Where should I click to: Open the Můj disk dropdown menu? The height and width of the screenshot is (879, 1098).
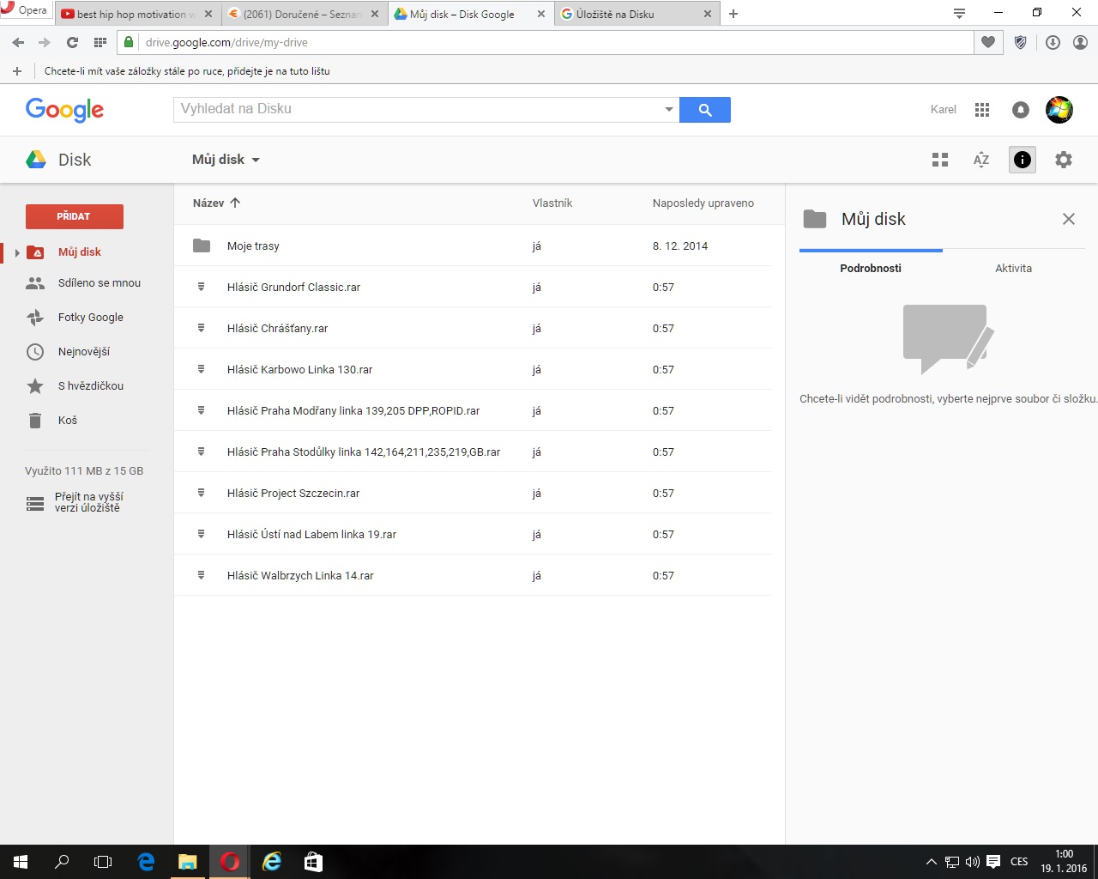226,160
